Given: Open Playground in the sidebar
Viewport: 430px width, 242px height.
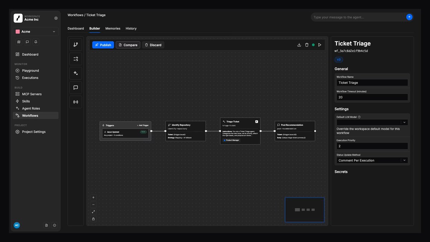Looking at the screenshot, I should point(36,71).
